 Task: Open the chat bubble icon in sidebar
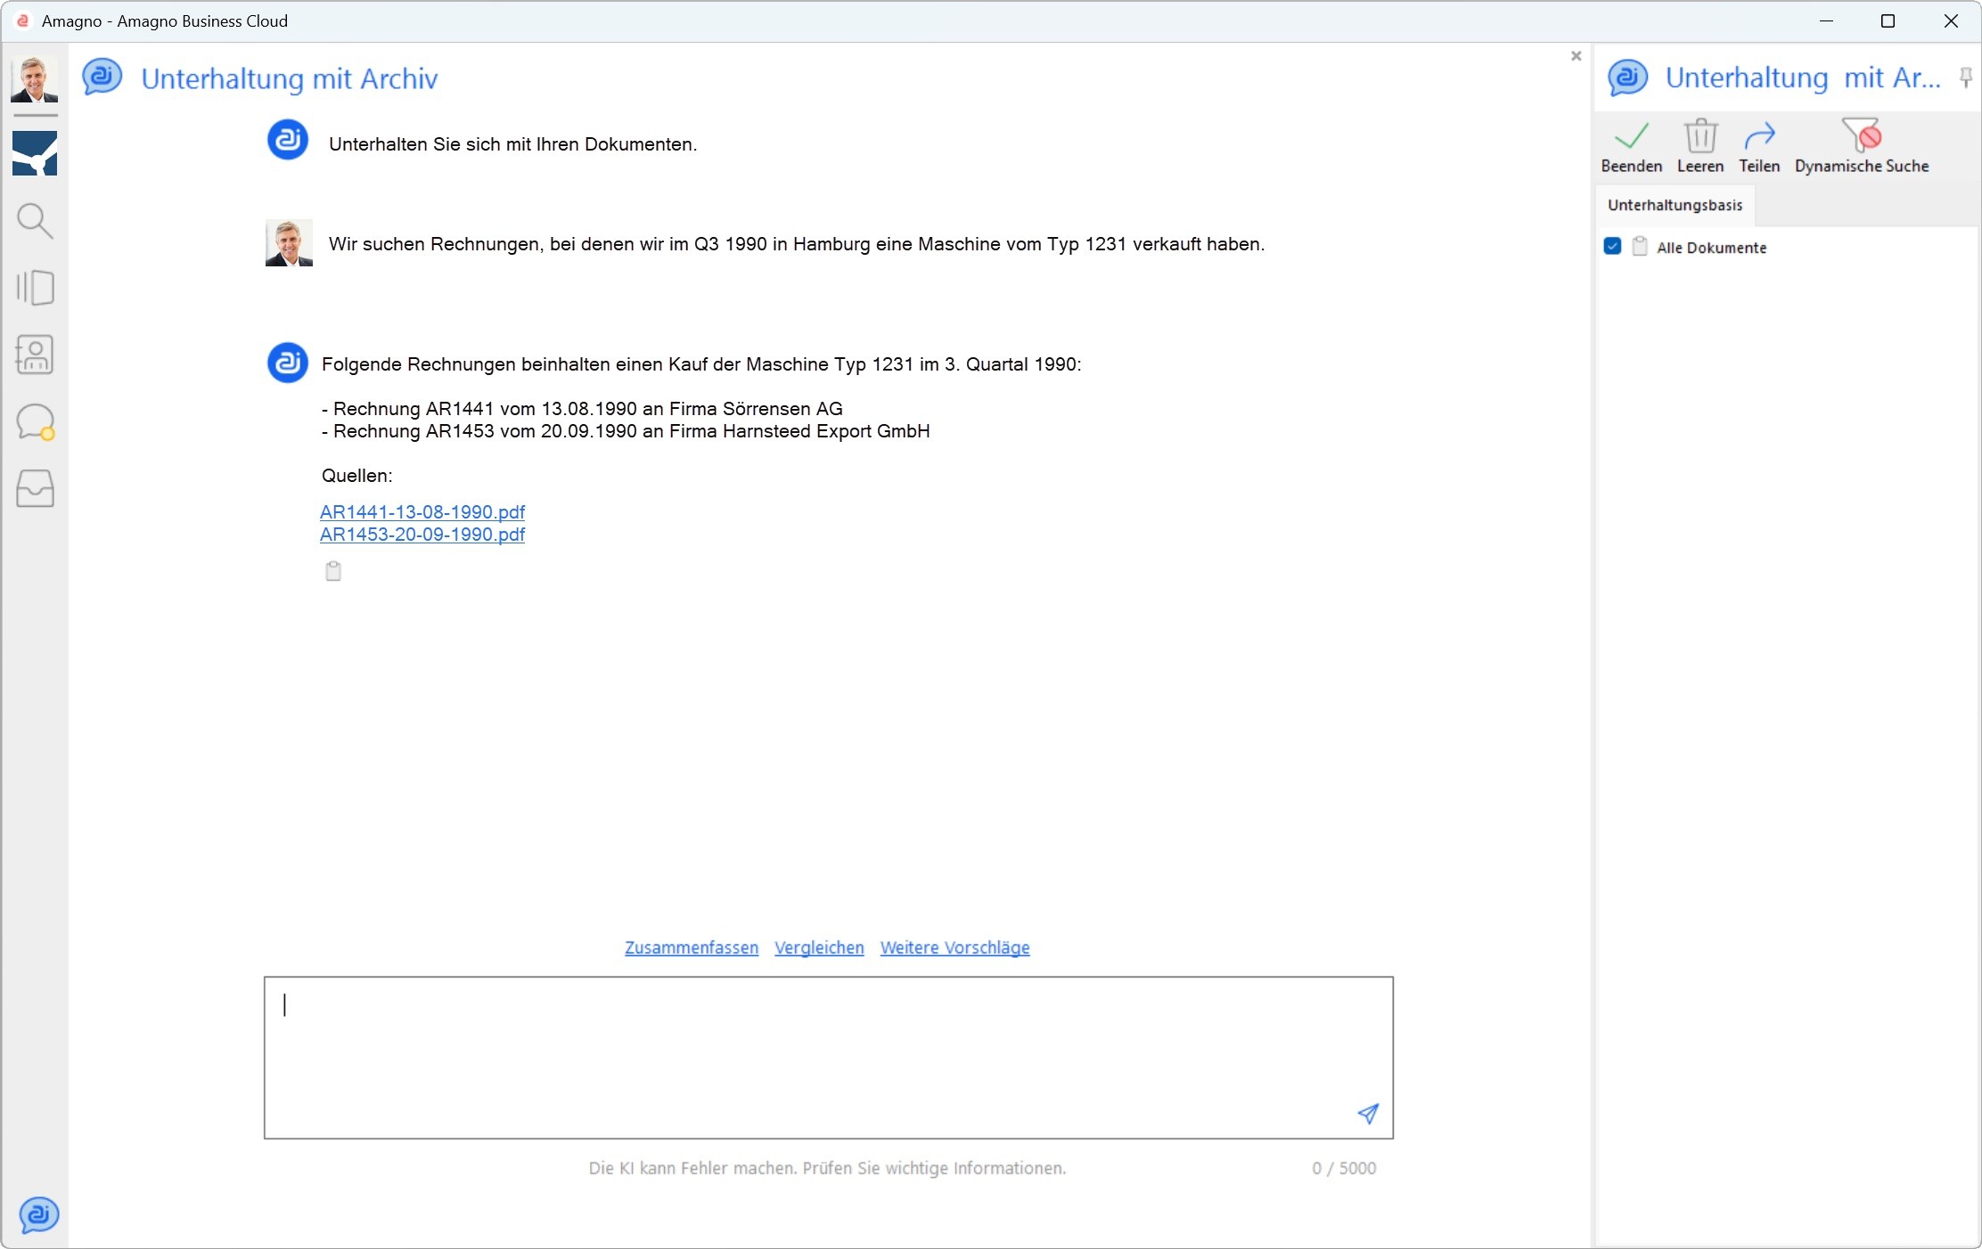click(x=35, y=421)
